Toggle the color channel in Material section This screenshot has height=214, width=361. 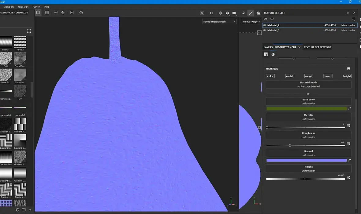[x=270, y=76]
